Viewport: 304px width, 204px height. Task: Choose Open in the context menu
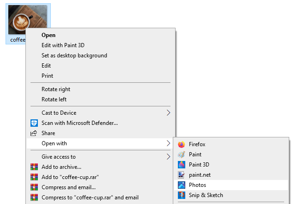click(100, 35)
